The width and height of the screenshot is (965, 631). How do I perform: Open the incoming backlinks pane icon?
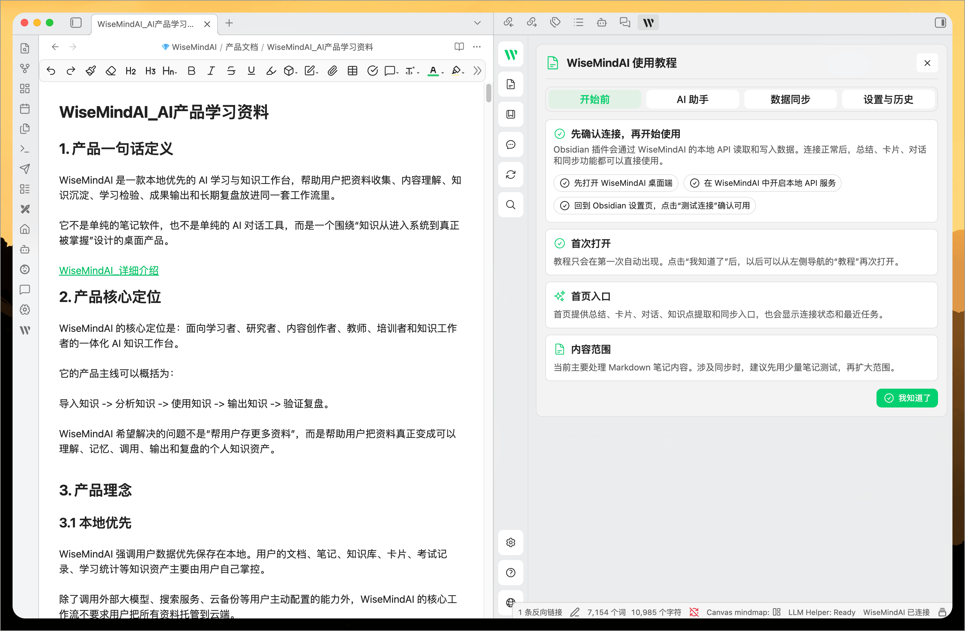pos(509,23)
